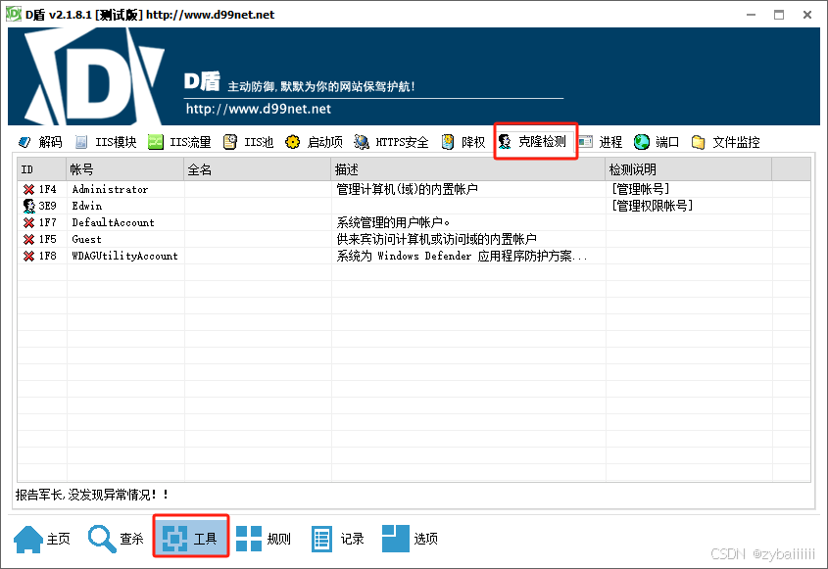Image resolution: width=828 pixels, height=569 pixels.
Task: Select the 克隆检测 clone detection icon
Action: [505, 141]
